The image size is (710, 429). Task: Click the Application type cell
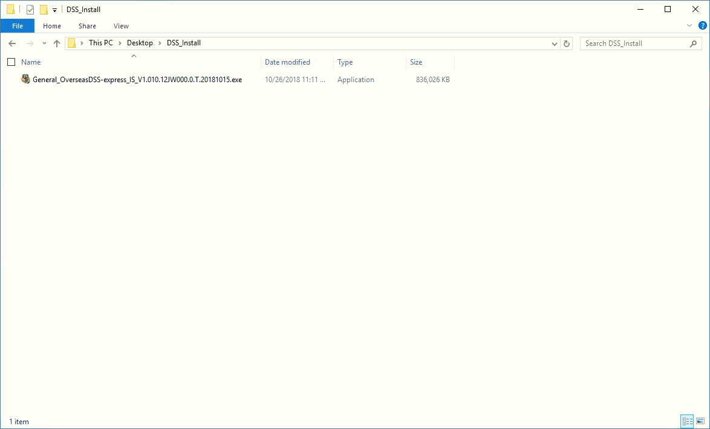pos(356,80)
